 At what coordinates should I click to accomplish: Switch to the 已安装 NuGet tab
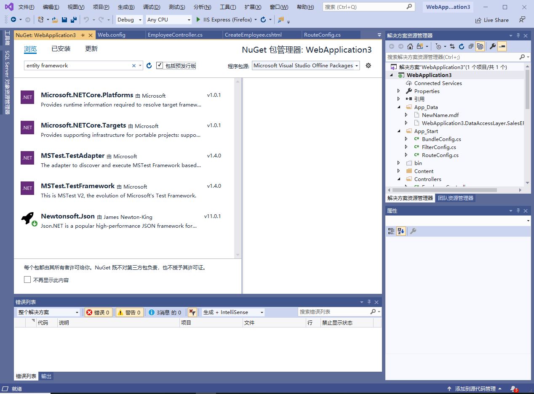pyautogui.click(x=61, y=48)
